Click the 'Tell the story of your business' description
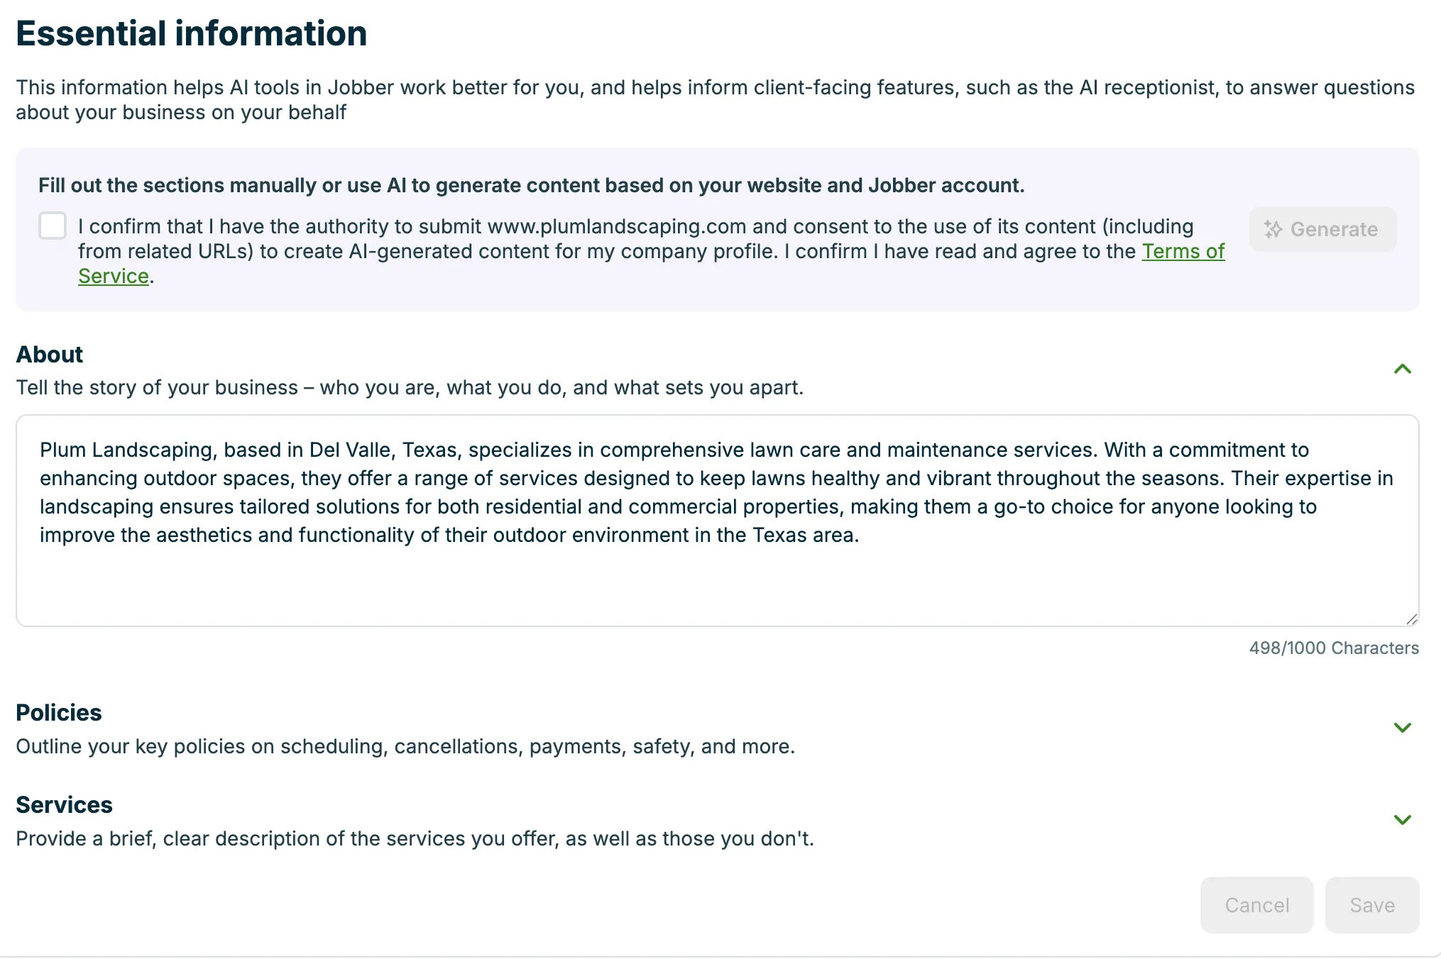Image resolution: width=1441 pixels, height=959 pixels. click(x=410, y=387)
